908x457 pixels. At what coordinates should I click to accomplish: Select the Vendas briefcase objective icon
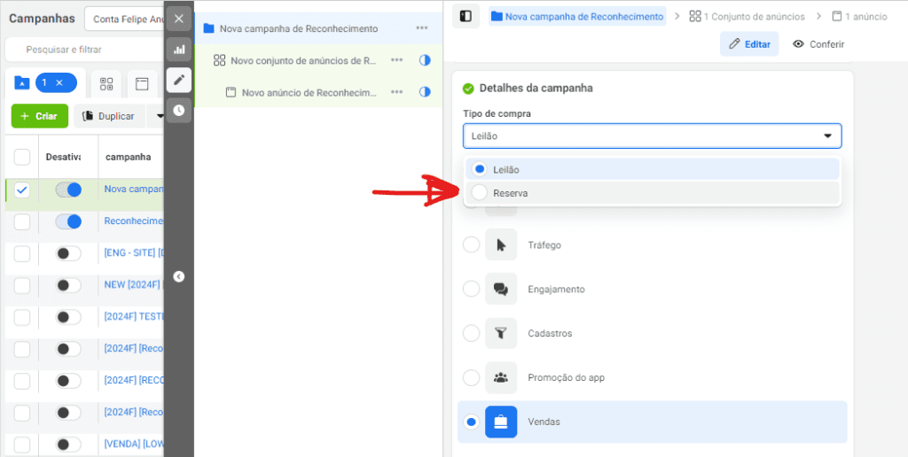point(501,422)
